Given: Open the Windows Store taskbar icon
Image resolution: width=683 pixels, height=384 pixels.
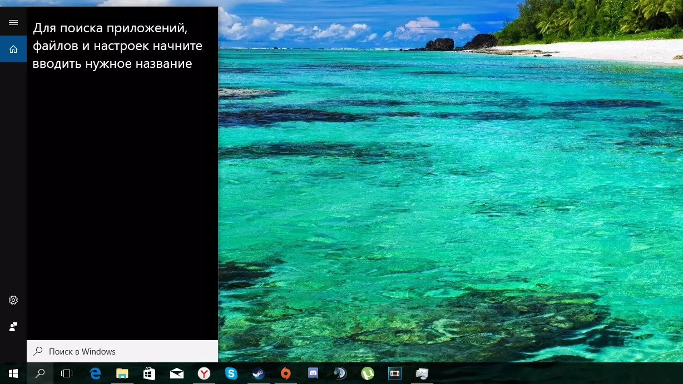Looking at the screenshot, I should [149, 373].
